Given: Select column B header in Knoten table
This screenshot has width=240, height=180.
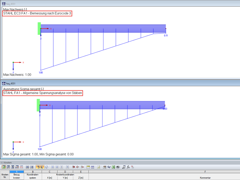Looking at the screenshot, I should 33,172.
